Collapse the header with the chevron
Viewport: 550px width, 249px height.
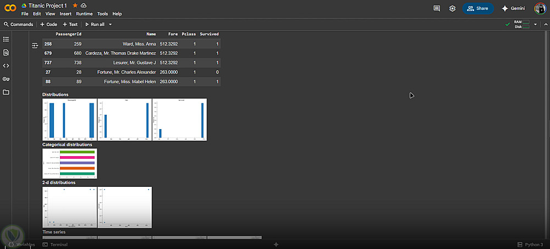546,24
